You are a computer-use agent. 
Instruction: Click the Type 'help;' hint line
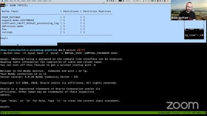point(60,101)
